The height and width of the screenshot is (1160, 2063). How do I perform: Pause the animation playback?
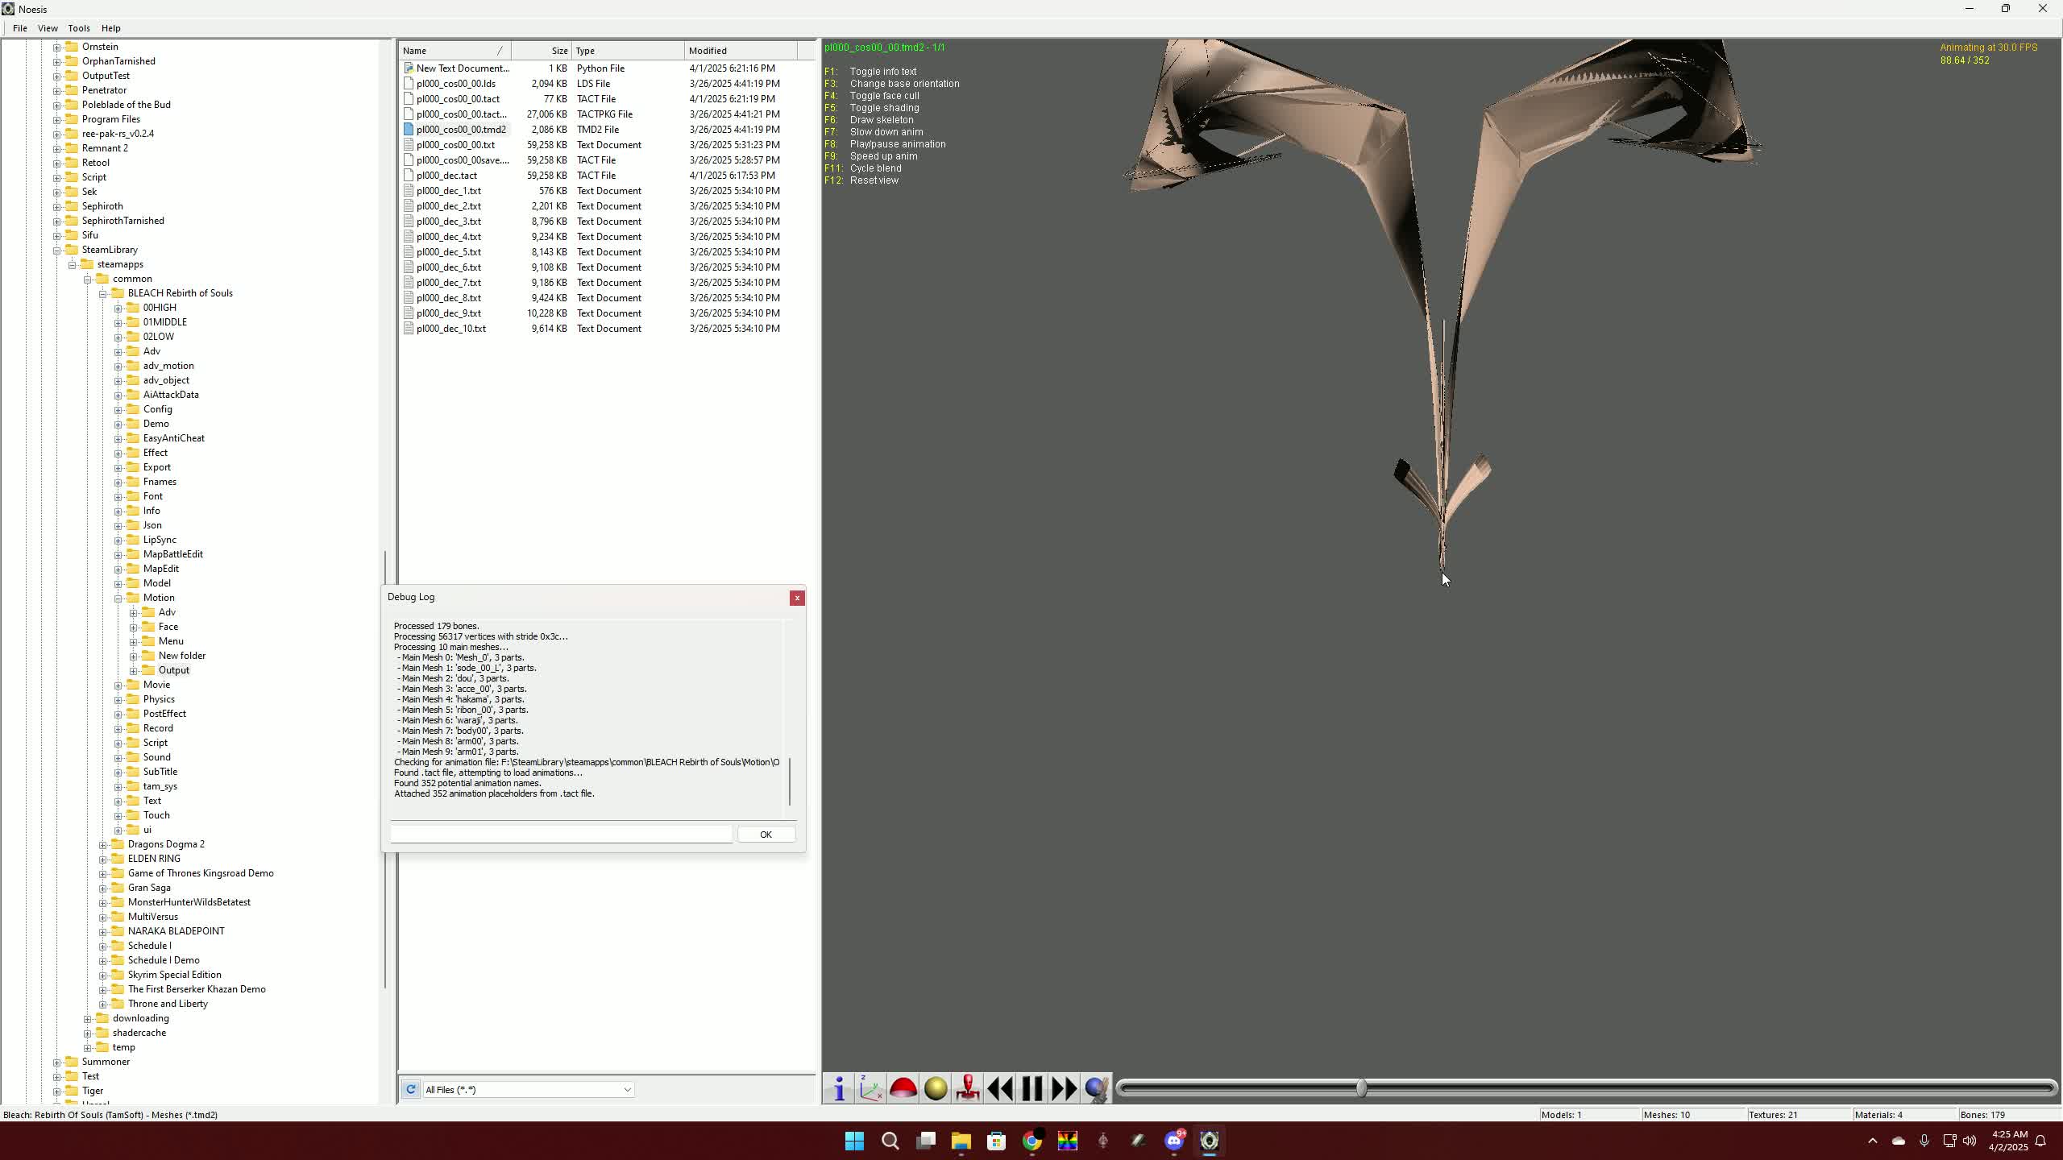(x=1032, y=1089)
